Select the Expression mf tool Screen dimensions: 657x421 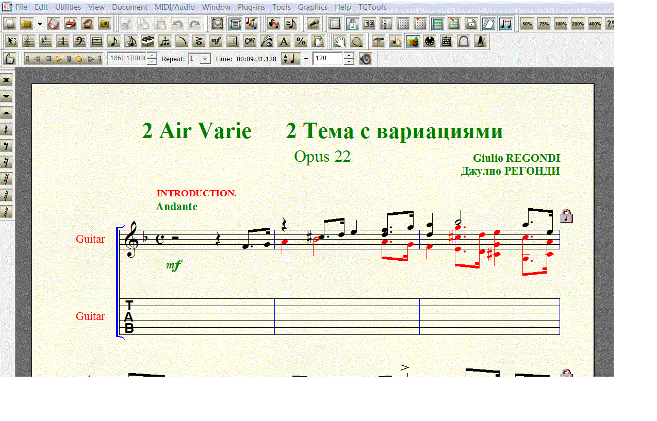pyautogui.click(x=216, y=41)
